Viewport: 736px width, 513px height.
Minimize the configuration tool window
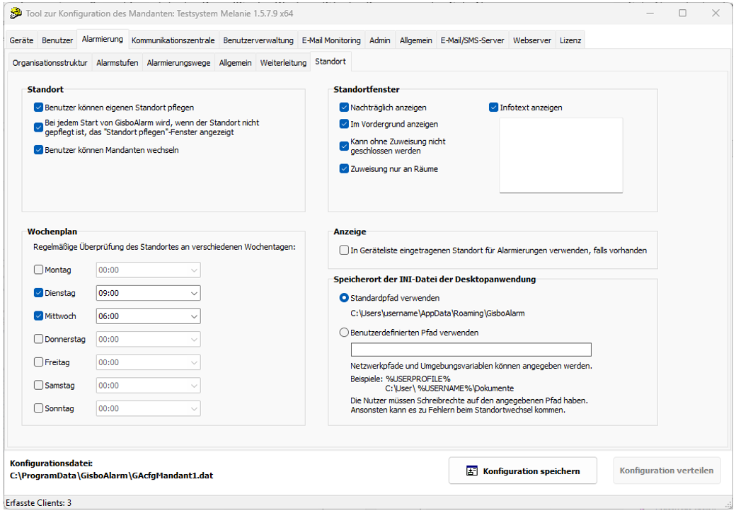coord(650,13)
